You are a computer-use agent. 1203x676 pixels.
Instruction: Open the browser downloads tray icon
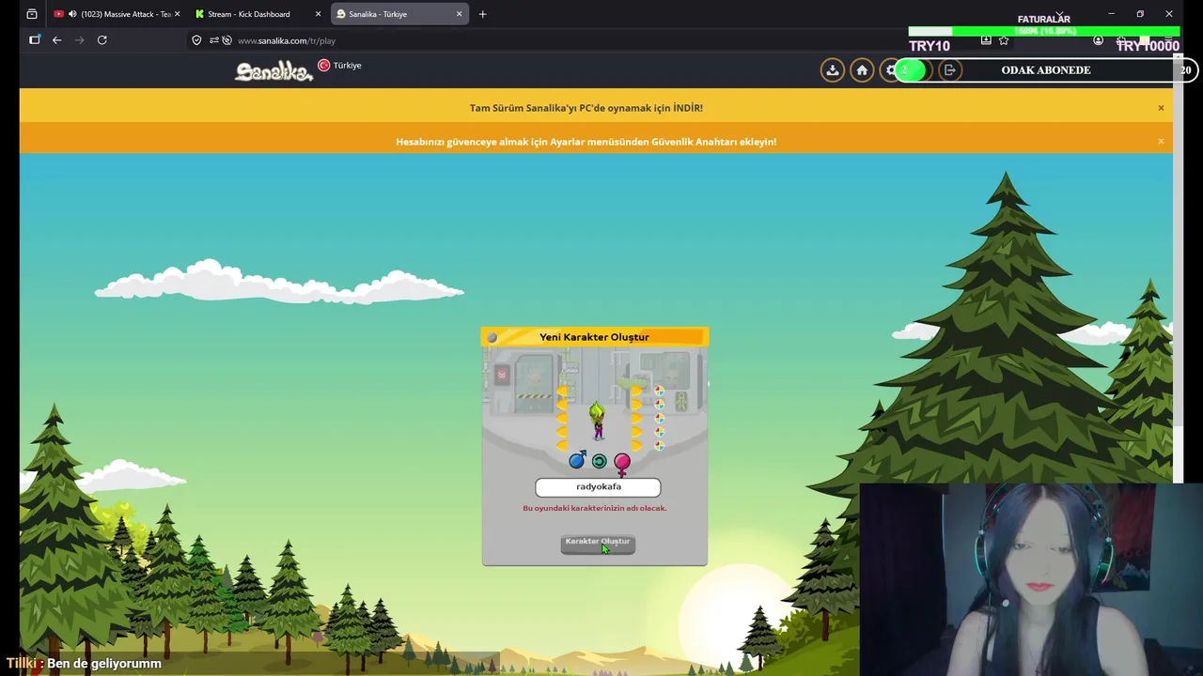(986, 40)
